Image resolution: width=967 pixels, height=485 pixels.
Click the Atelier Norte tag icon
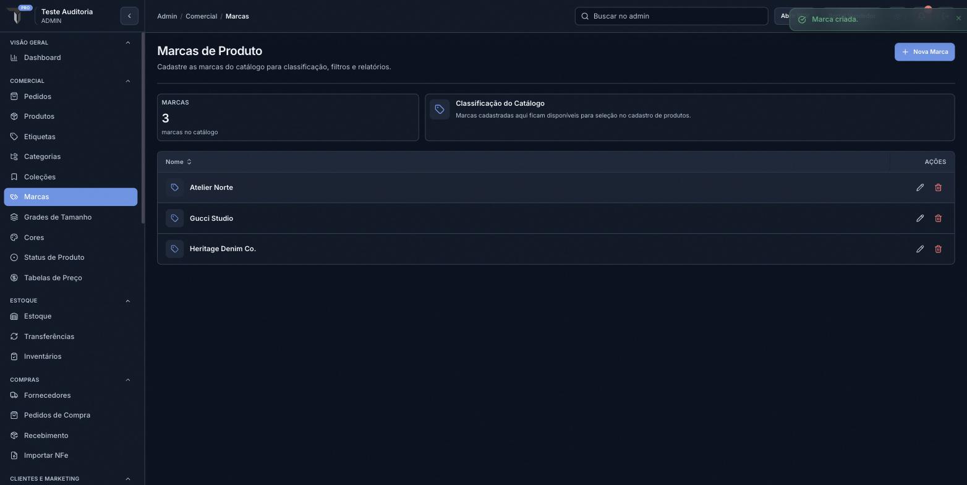(175, 187)
